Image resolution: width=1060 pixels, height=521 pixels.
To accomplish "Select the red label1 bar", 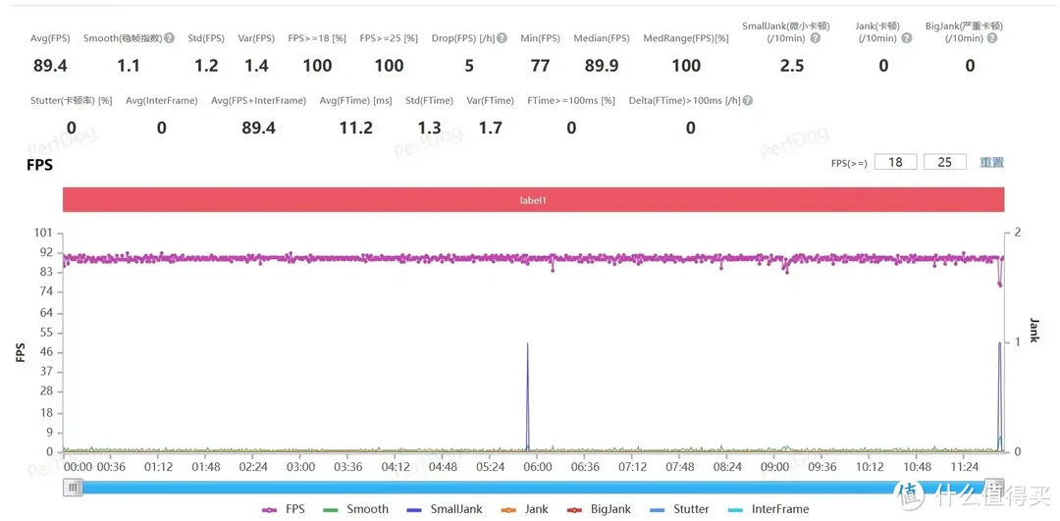I will [x=533, y=200].
